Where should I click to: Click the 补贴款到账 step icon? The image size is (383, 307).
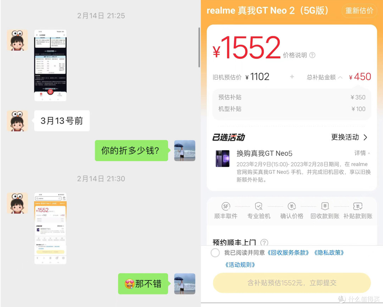[358, 206]
